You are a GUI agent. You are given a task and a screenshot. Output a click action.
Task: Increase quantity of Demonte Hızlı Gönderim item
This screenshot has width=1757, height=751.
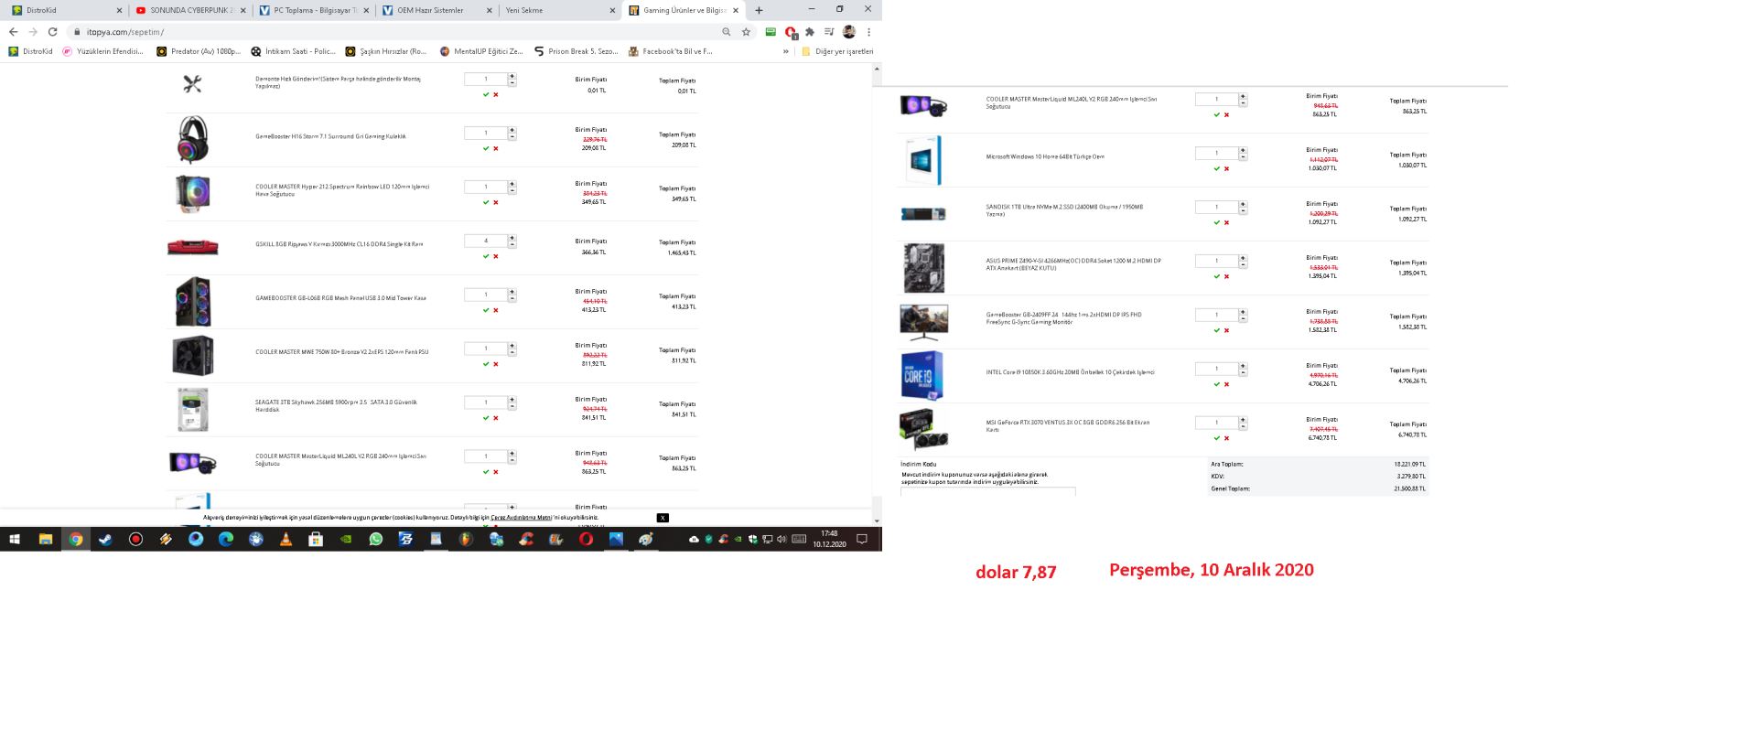[512, 76]
